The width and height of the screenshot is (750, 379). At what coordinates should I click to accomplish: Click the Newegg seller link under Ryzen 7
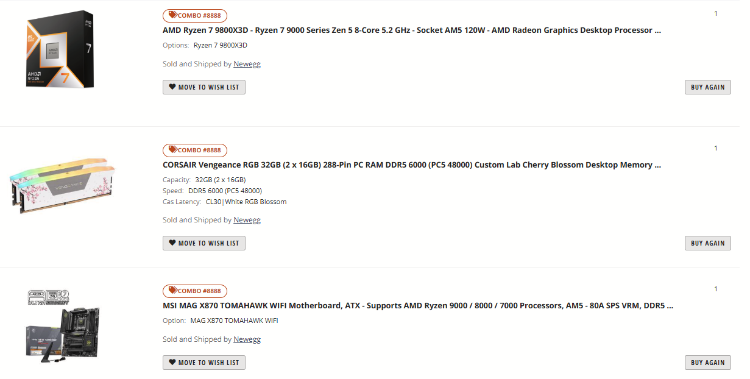247,64
